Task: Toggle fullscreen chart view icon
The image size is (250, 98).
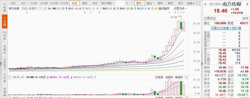Action: (198, 3)
